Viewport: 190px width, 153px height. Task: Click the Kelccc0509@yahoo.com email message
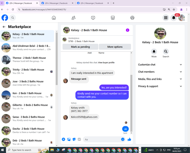84,117
